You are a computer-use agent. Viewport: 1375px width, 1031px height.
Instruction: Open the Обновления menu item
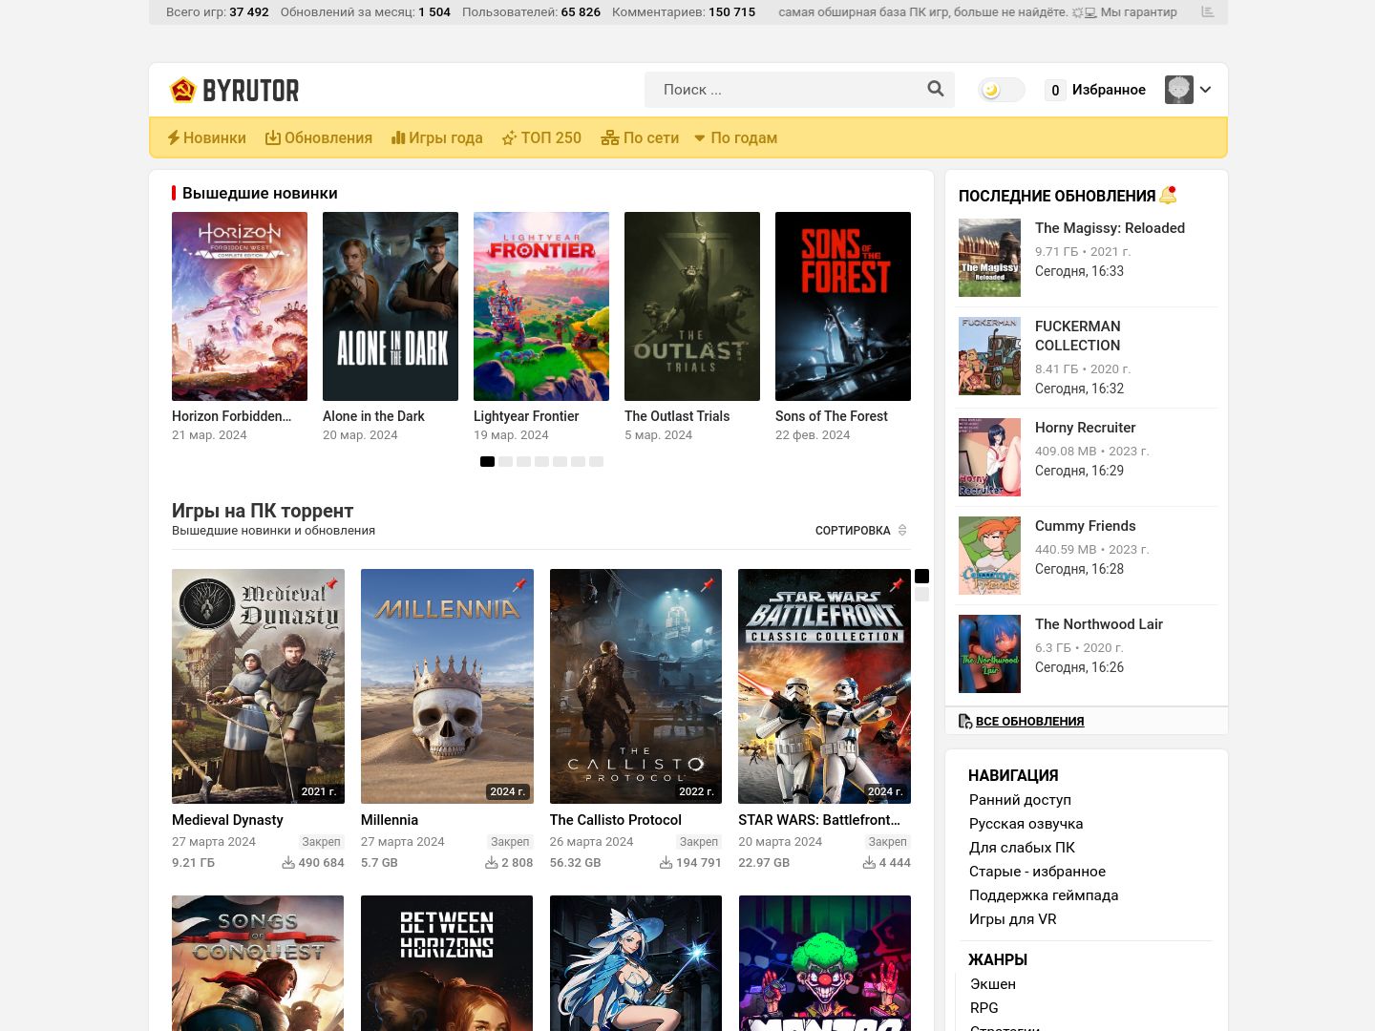pos(319,137)
